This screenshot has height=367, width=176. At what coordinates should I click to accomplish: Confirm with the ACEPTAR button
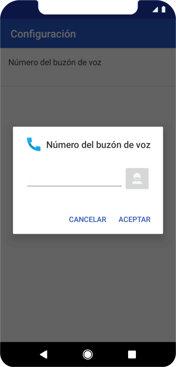[135, 219]
